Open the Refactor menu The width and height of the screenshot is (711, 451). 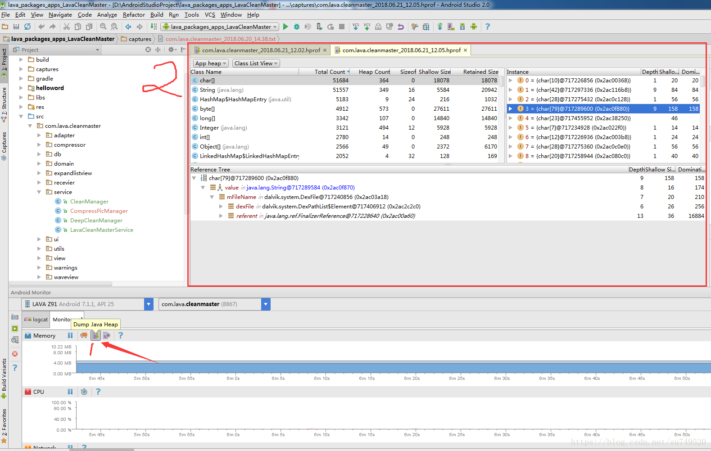tap(134, 15)
